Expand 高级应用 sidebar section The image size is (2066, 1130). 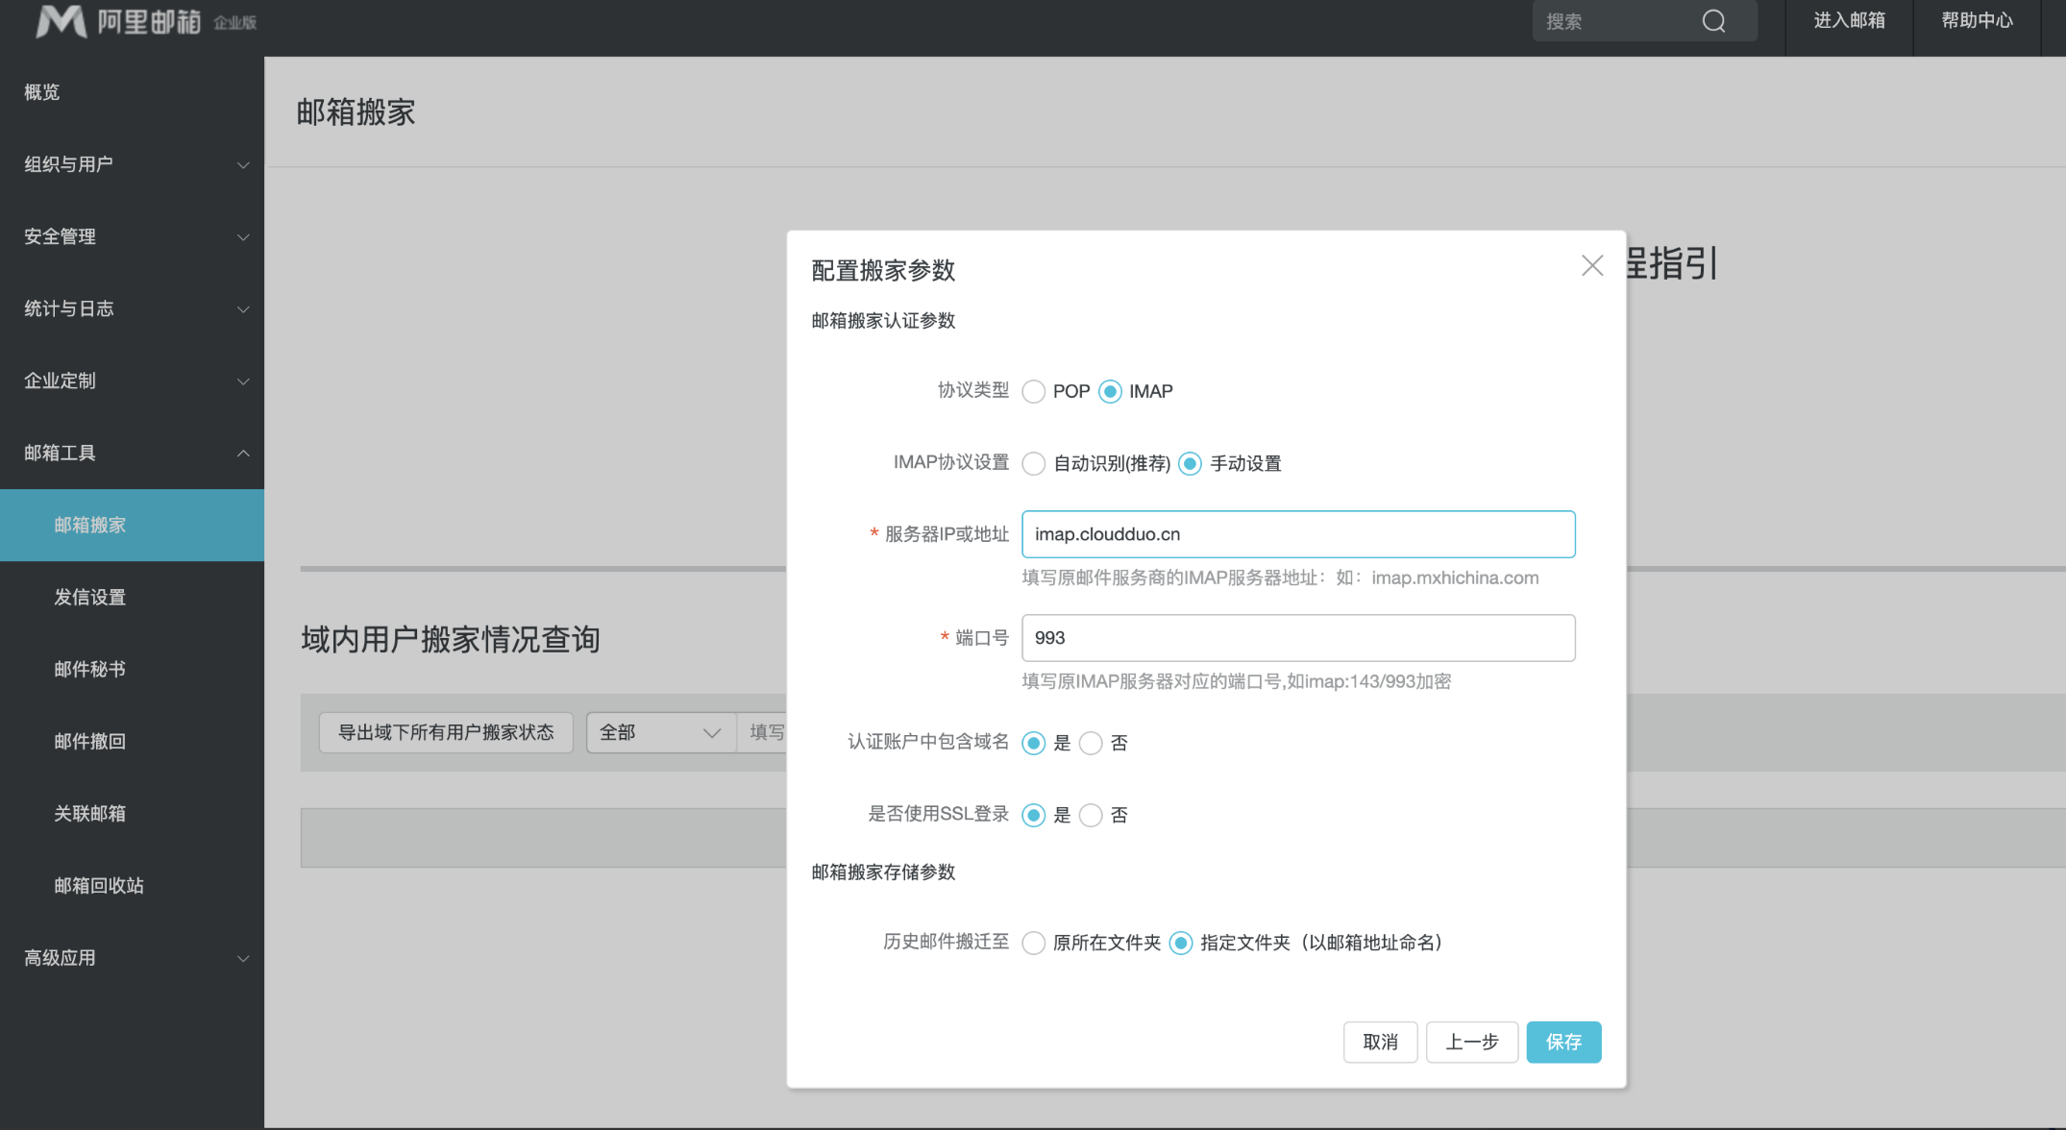(x=132, y=958)
